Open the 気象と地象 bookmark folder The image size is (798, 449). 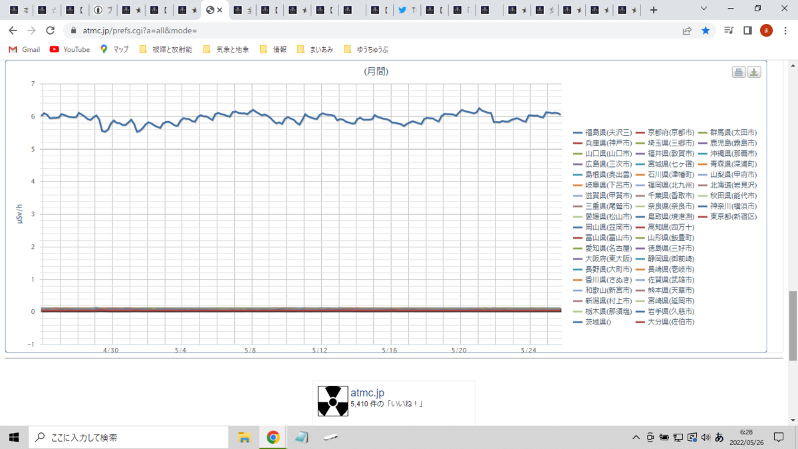tap(225, 49)
